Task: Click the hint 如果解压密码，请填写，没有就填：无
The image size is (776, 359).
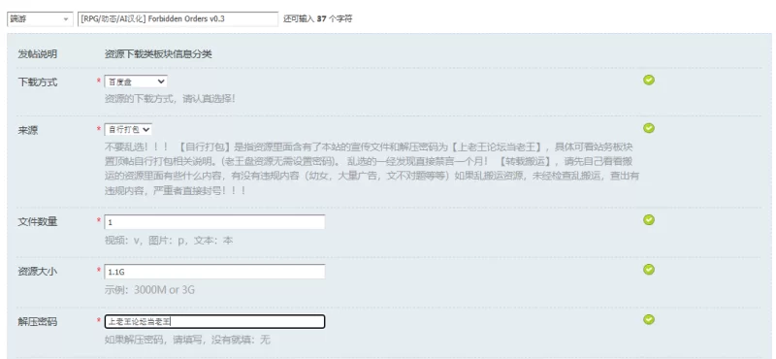Action: click(x=187, y=341)
